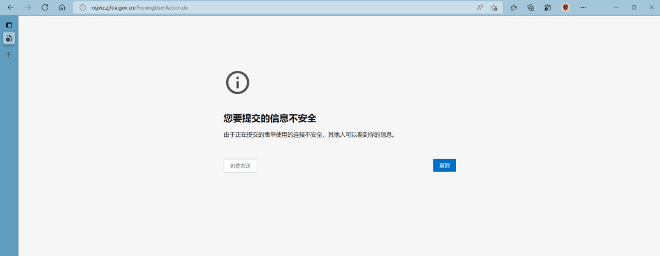Viewport: 660px width, 256px height.
Task: Open the browser home page
Action: click(x=62, y=7)
